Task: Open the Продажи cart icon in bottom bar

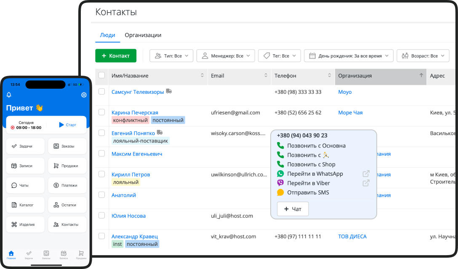Action: 81,254
